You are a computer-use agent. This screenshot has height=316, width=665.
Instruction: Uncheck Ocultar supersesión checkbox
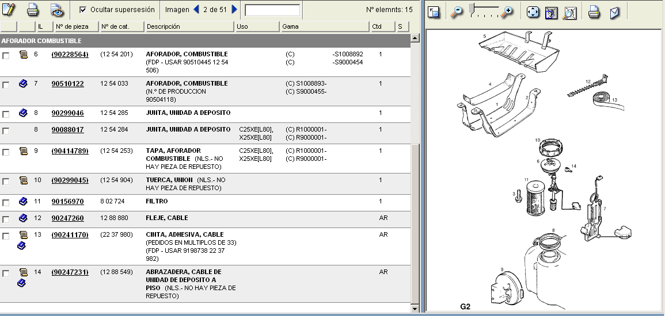pos(83,10)
